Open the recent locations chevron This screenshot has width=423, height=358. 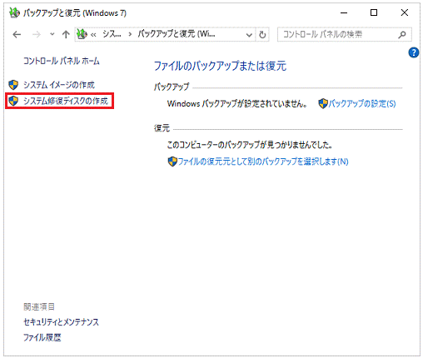[52, 35]
